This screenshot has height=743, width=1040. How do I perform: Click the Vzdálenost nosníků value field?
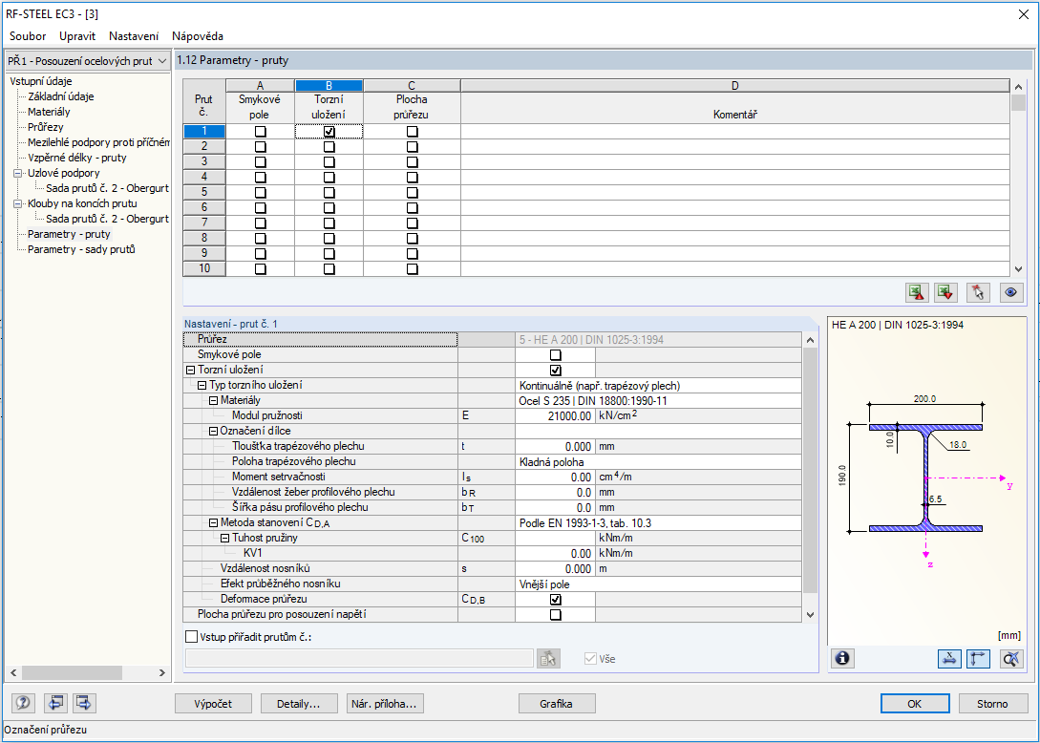pyautogui.click(x=555, y=568)
